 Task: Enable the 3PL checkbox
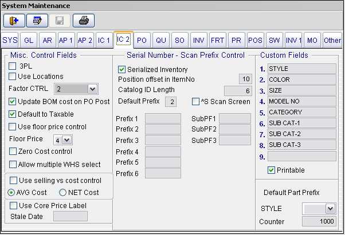(13, 66)
